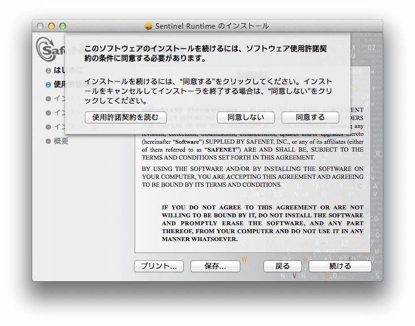The height and width of the screenshot is (326, 415).
Task: Click the プリント... print button
Action: 159,266
